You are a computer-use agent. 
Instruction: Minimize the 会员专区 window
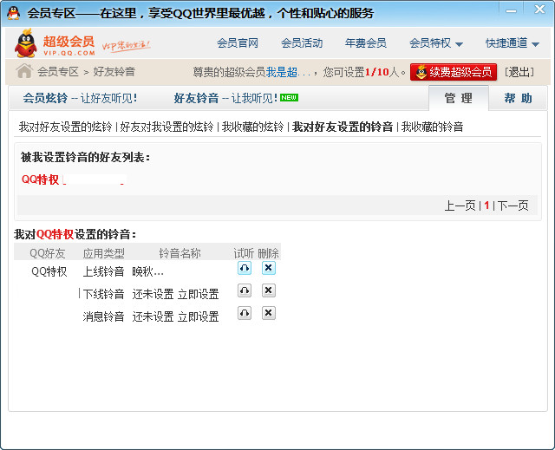tap(511, 10)
